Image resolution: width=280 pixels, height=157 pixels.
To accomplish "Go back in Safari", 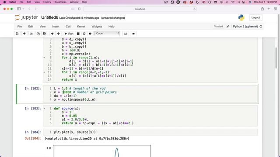I will click(29, 9).
